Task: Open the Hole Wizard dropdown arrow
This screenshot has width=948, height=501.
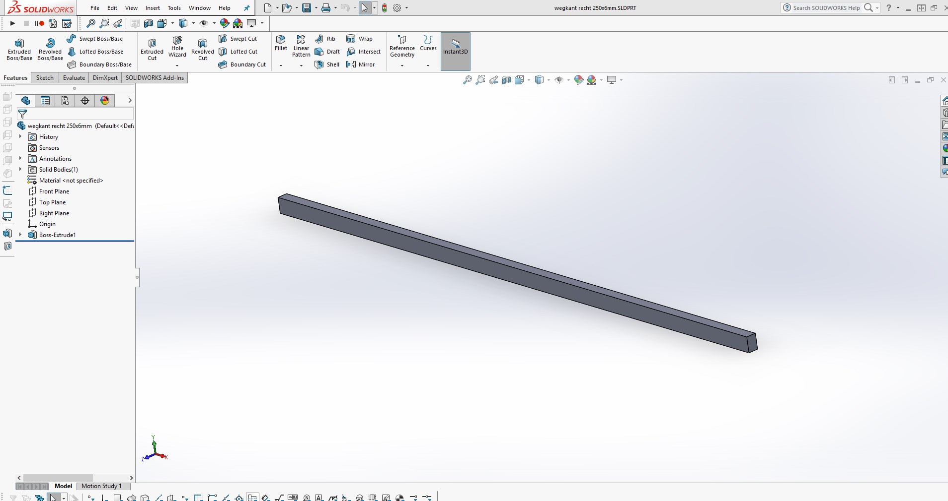Action: pyautogui.click(x=177, y=65)
